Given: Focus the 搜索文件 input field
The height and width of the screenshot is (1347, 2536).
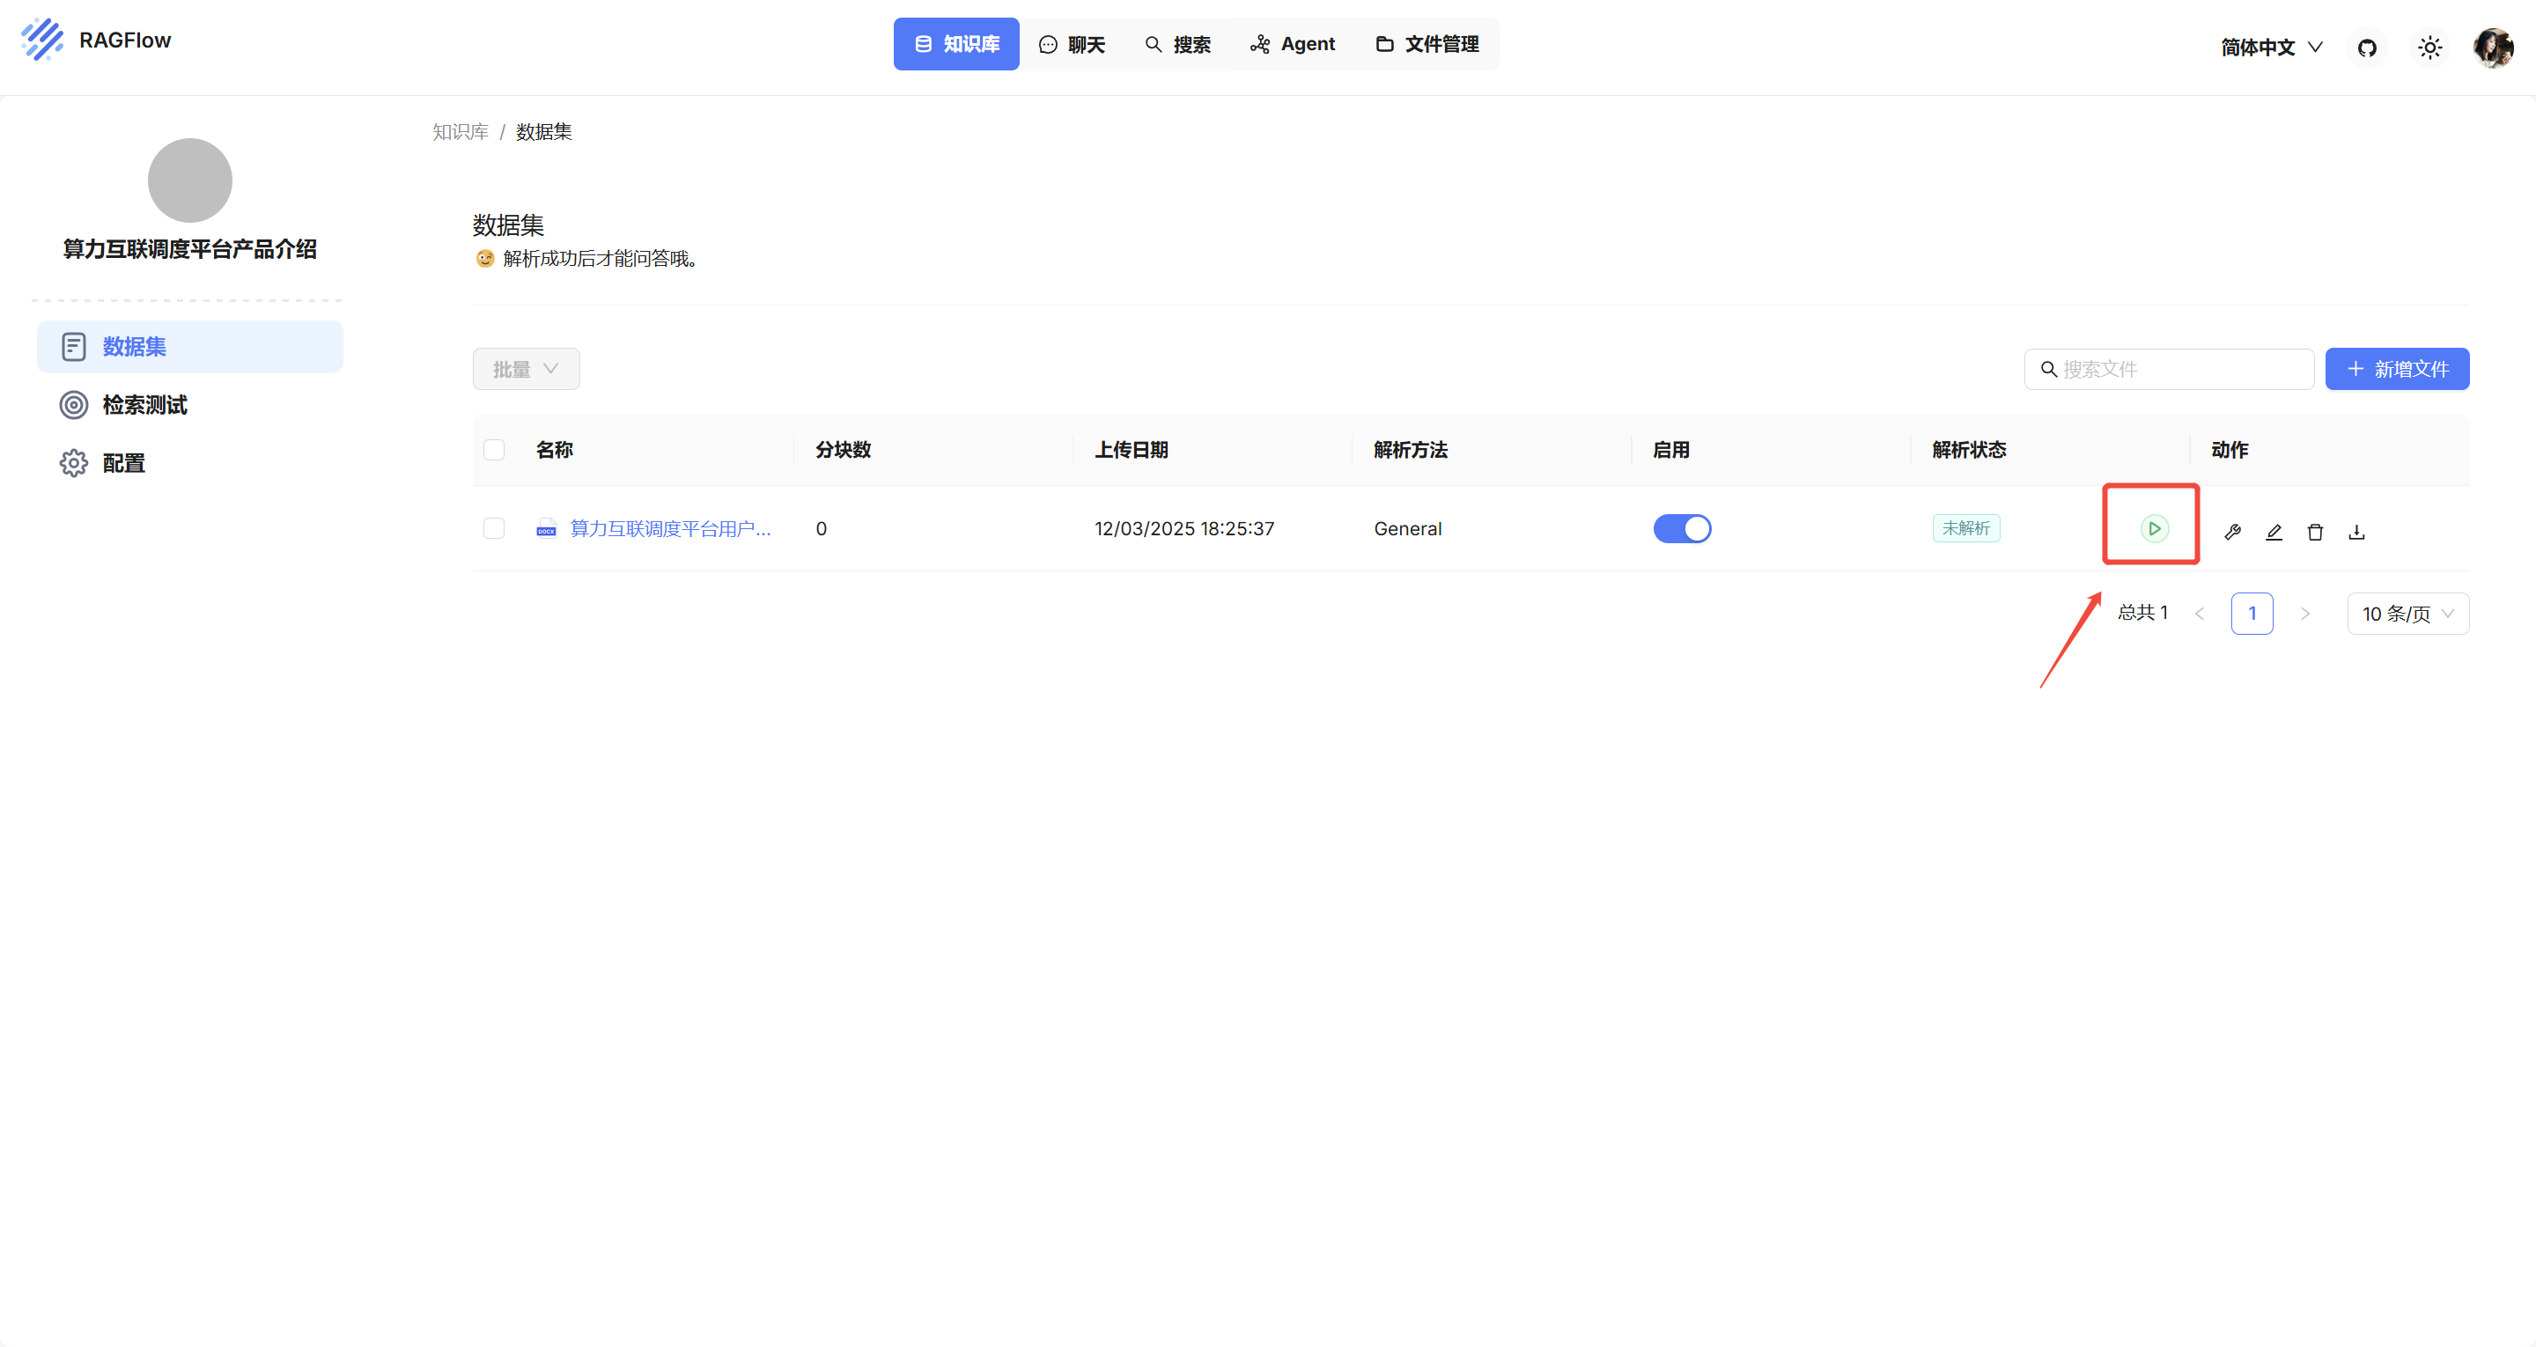Looking at the screenshot, I should tap(2169, 369).
